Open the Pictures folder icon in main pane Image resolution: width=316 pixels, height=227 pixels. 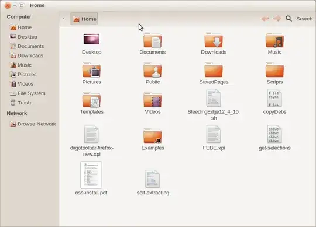[91, 70]
